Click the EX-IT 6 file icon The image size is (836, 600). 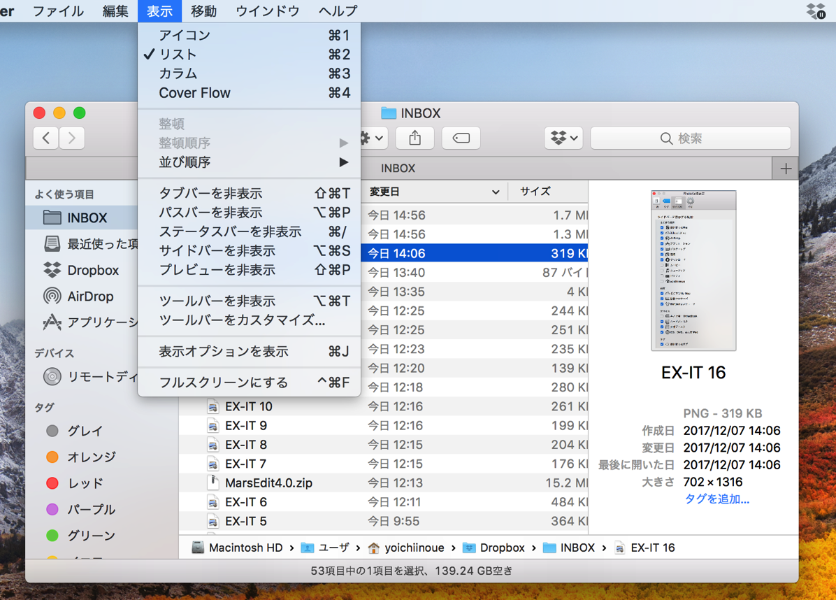point(212,502)
